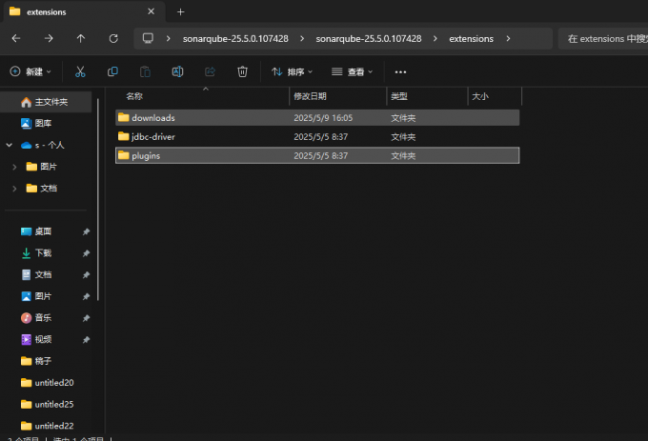Expand chevron after monitor icon in address bar

(169, 38)
